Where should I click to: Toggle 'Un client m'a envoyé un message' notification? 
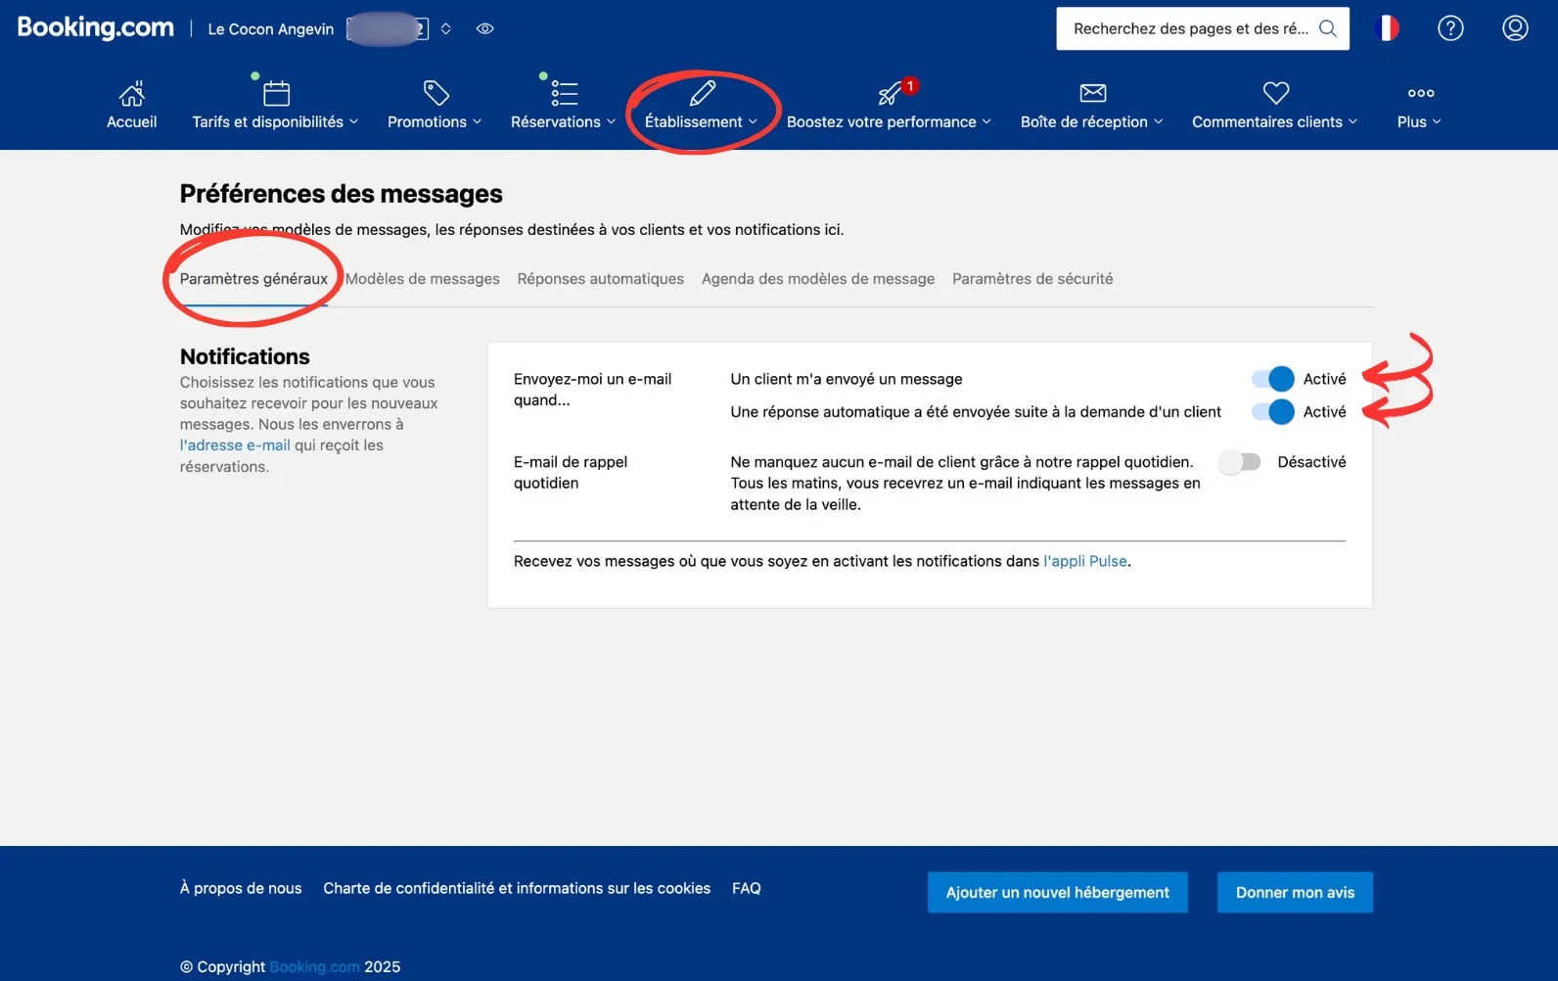pyautogui.click(x=1273, y=379)
